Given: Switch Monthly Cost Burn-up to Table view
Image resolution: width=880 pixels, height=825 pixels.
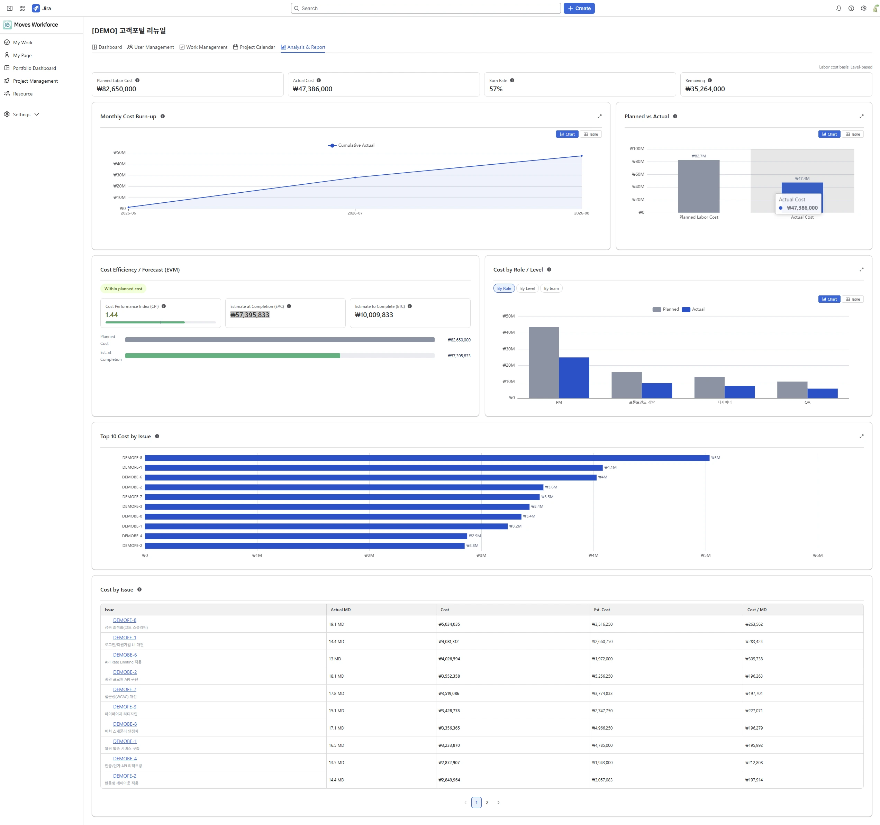Looking at the screenshot, I should pos(590,134).
